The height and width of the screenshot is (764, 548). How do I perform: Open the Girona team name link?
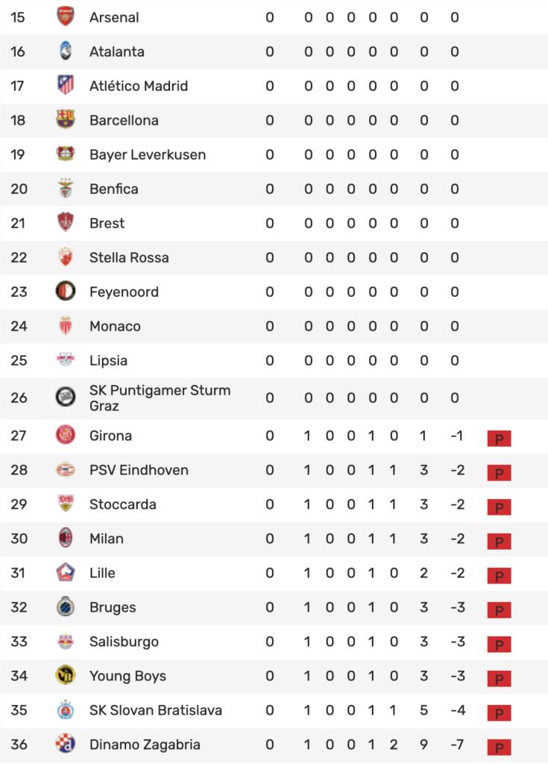pos(110,436)
